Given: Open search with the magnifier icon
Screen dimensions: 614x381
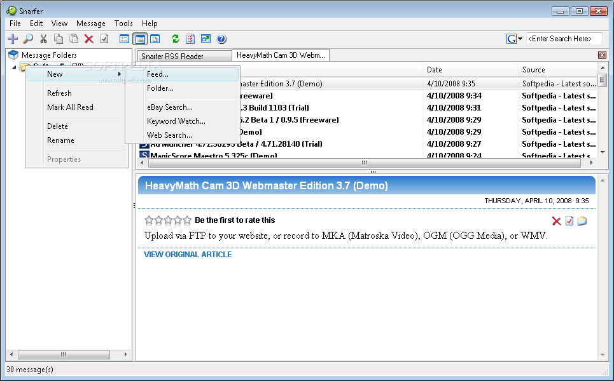Looking at the screenshot, I should coord(28,39).
